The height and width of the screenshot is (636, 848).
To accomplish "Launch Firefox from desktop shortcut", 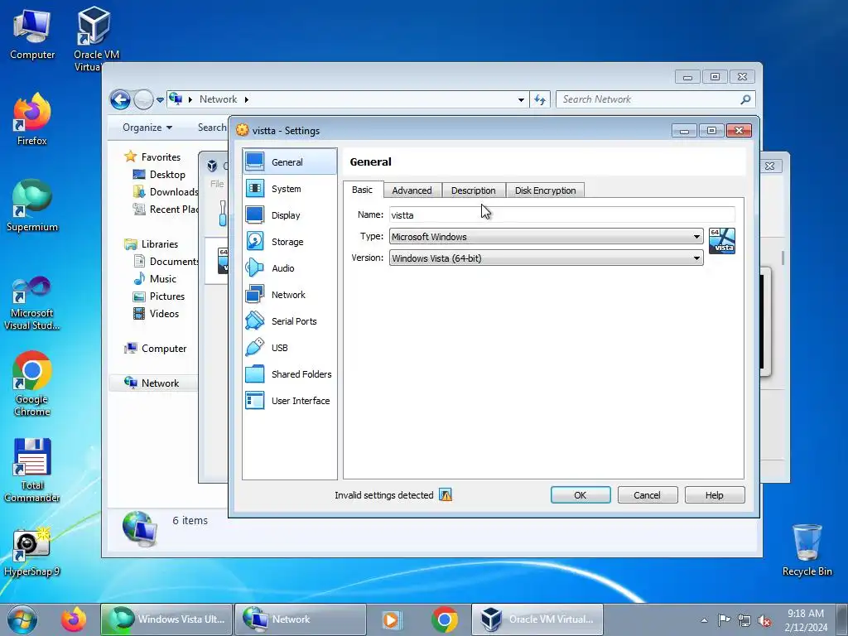I will [32, 119].
